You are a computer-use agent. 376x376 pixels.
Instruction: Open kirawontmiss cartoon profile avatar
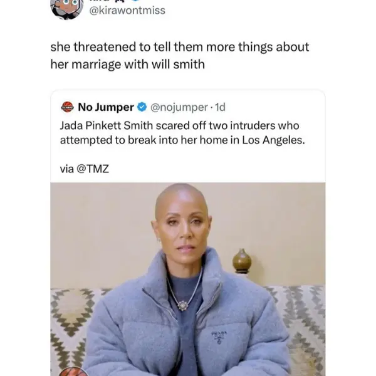[66, 8]
